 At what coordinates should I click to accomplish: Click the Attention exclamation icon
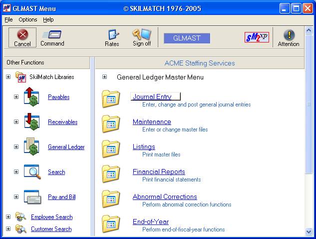pyautogui.click(x=289, y=34)
